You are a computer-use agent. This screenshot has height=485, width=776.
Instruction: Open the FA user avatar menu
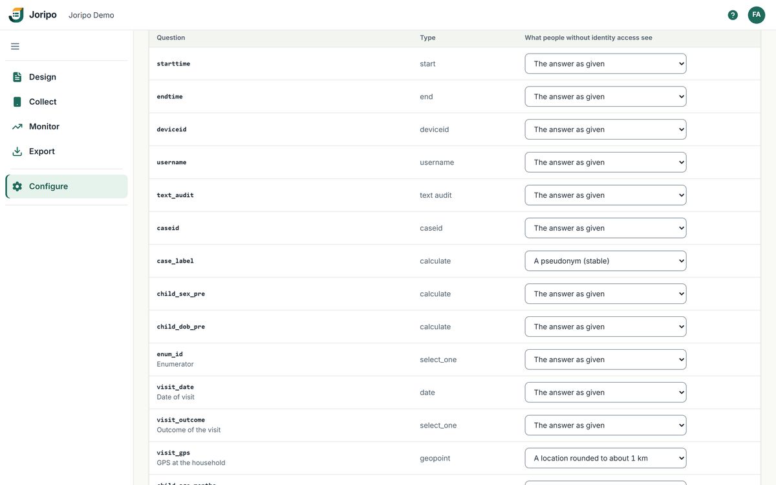point(757,15)
